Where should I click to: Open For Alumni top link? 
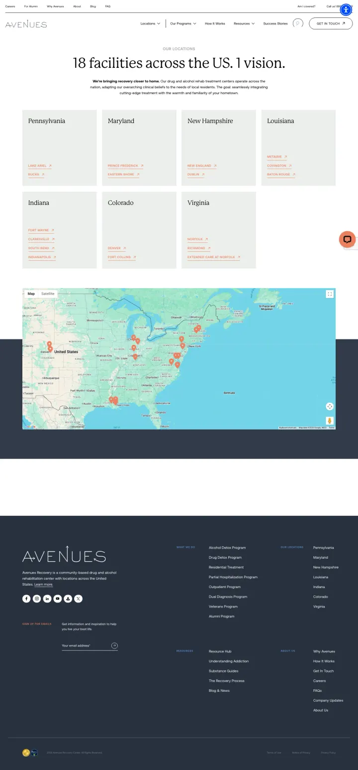(31, 6)
